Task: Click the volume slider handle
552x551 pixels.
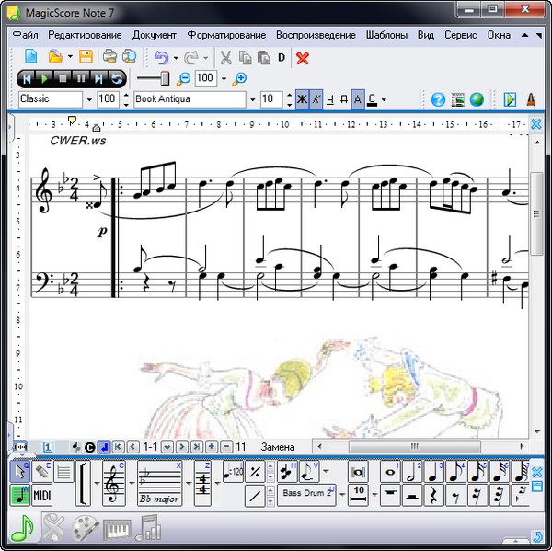Action: 167,78
